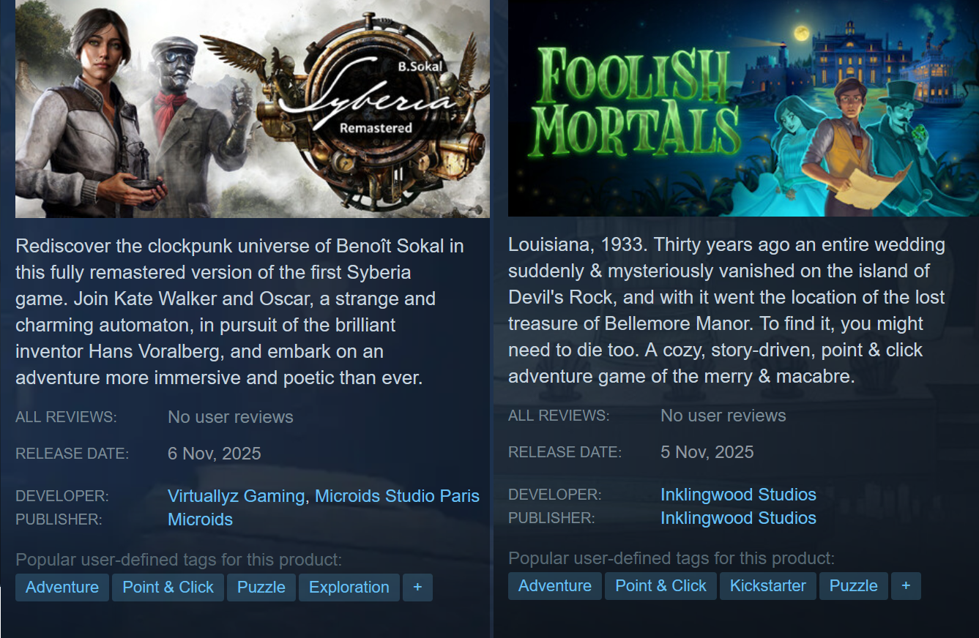Select Point & Click tag under Foolish Mortals
979x638 pixels.
click(660, 586)
